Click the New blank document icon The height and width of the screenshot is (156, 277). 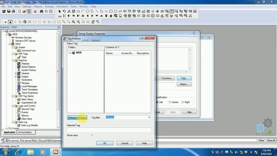point(19,11)
